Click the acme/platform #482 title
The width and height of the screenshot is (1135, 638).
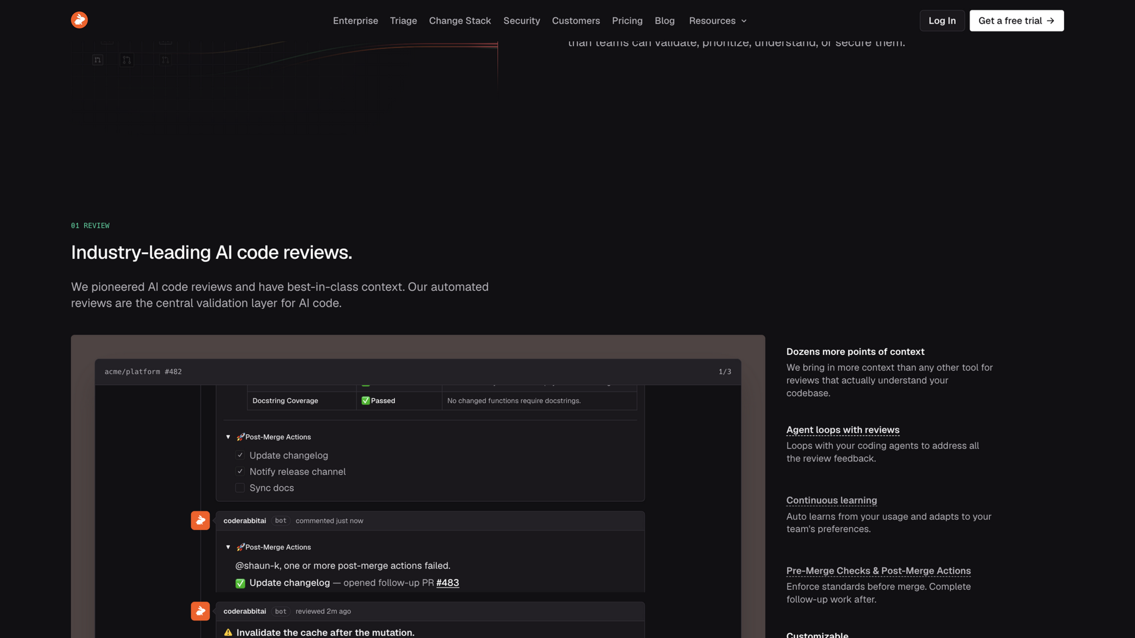[143, 372]
